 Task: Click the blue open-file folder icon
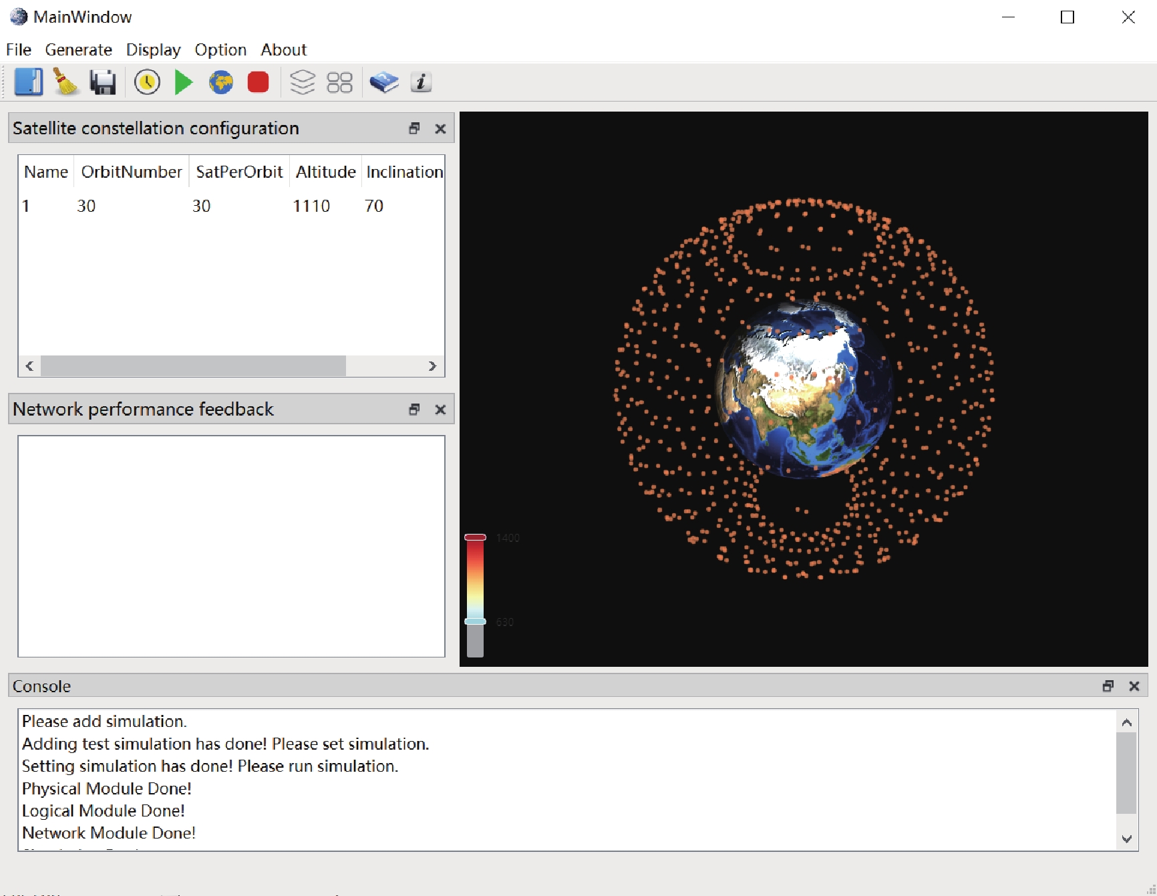click(29, 82)
